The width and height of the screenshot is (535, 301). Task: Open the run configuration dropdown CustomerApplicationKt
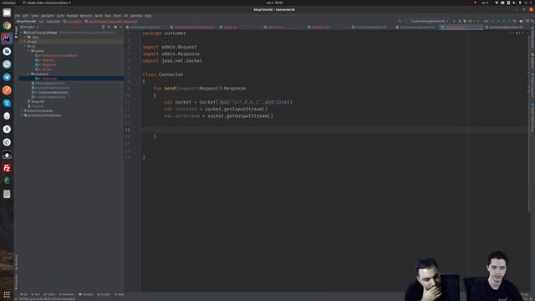point(429,21)
